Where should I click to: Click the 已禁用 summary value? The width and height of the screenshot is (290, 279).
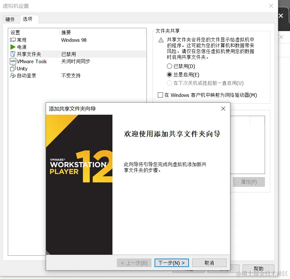tap(69, 54)
